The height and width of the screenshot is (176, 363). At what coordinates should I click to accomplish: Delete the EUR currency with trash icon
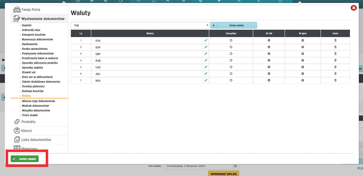tap(335, 47)
